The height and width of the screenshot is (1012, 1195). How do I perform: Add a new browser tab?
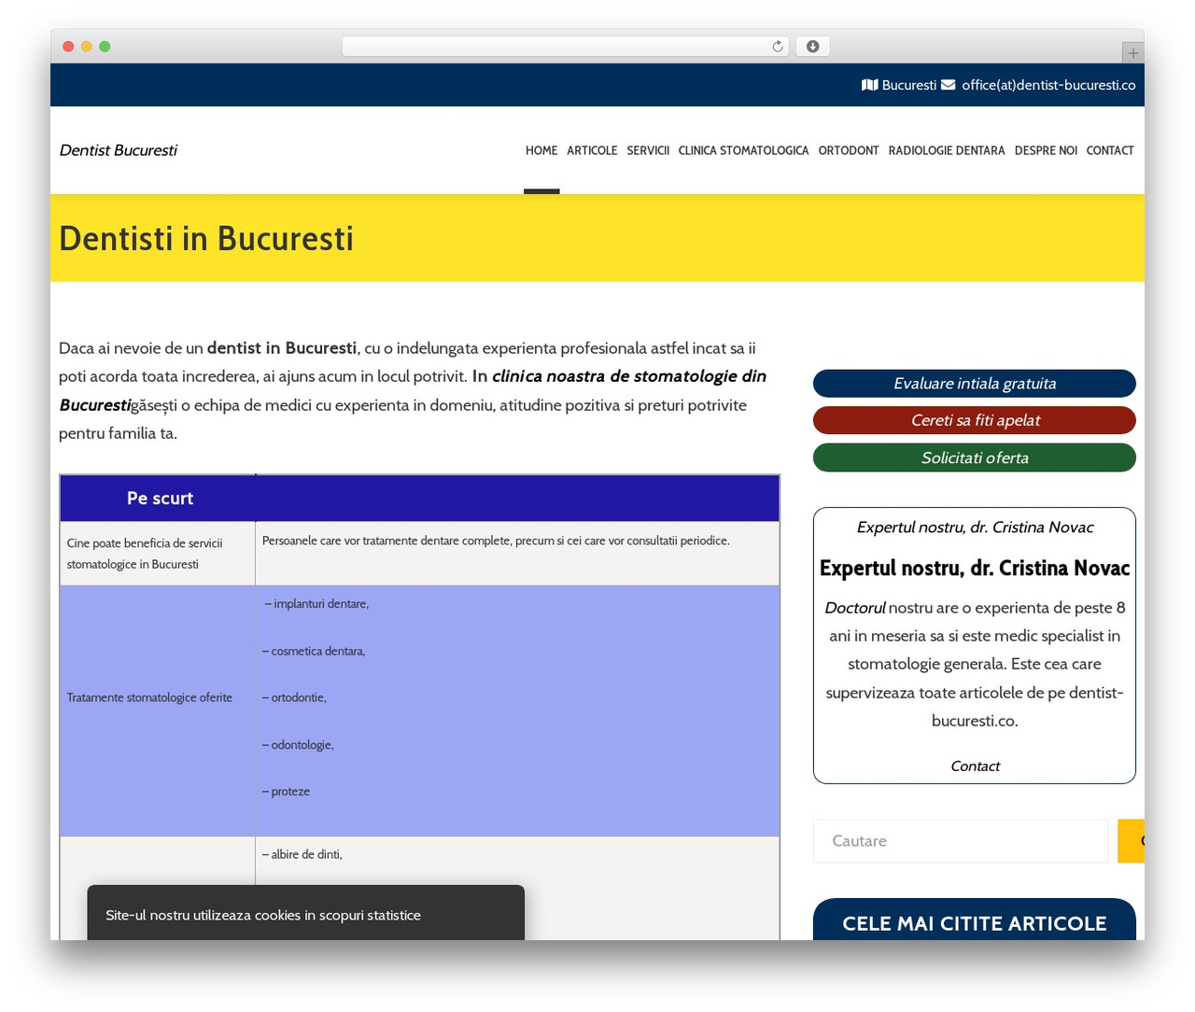click(1132, 53)
